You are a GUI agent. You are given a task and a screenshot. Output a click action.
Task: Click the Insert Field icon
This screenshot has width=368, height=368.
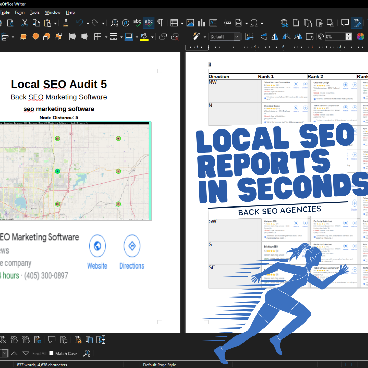coord(239,23)
